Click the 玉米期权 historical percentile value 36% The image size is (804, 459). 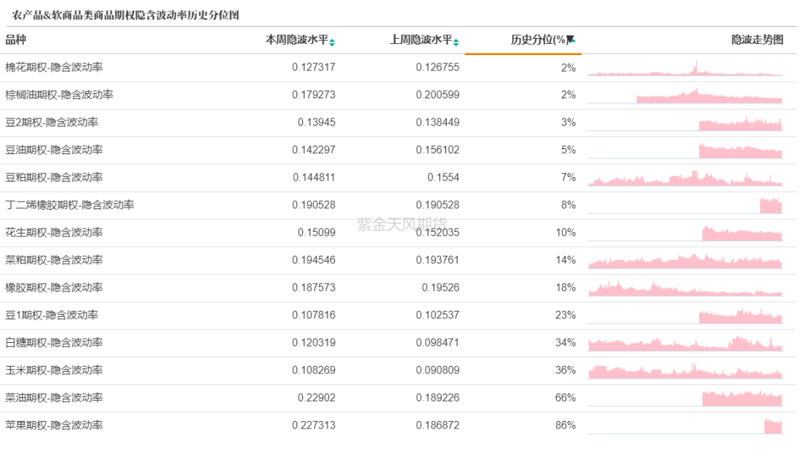[566, 370]
